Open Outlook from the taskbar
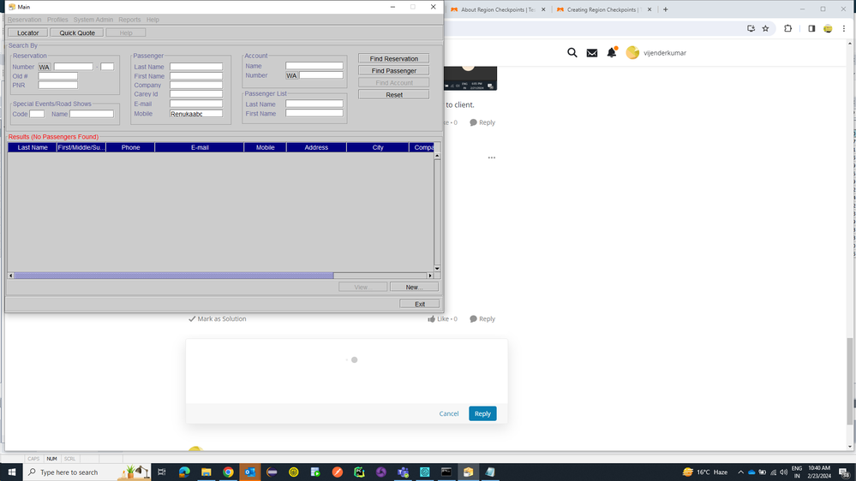This screenshot has width=856, height=481. [x=250, y=472]
